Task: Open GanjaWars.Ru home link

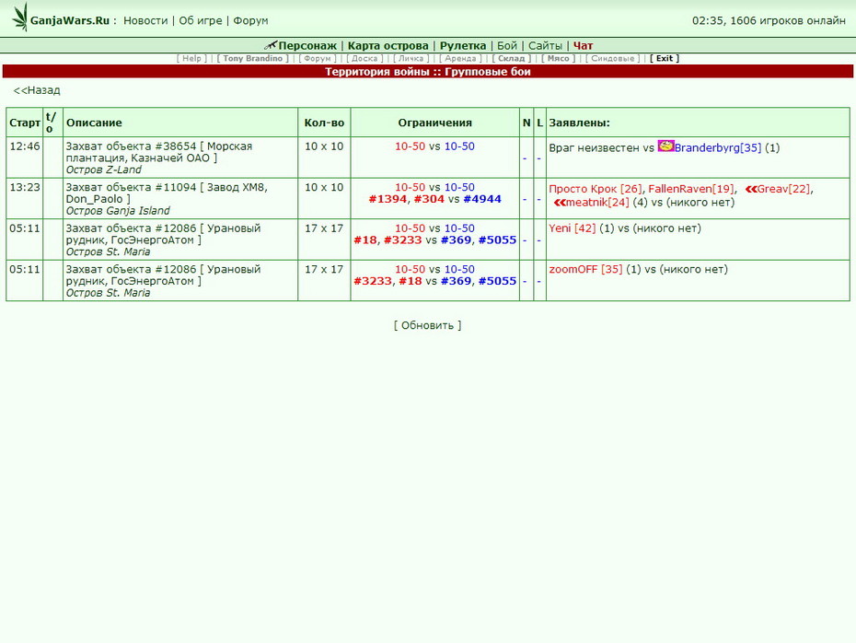Action: pyautogui.click(x=70, y=21)
